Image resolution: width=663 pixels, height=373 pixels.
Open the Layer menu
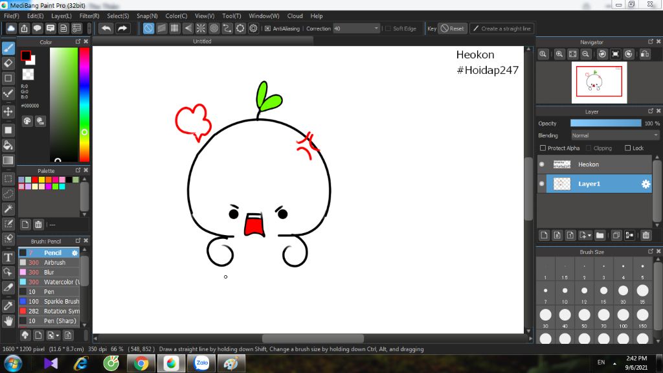pos(62,16)
